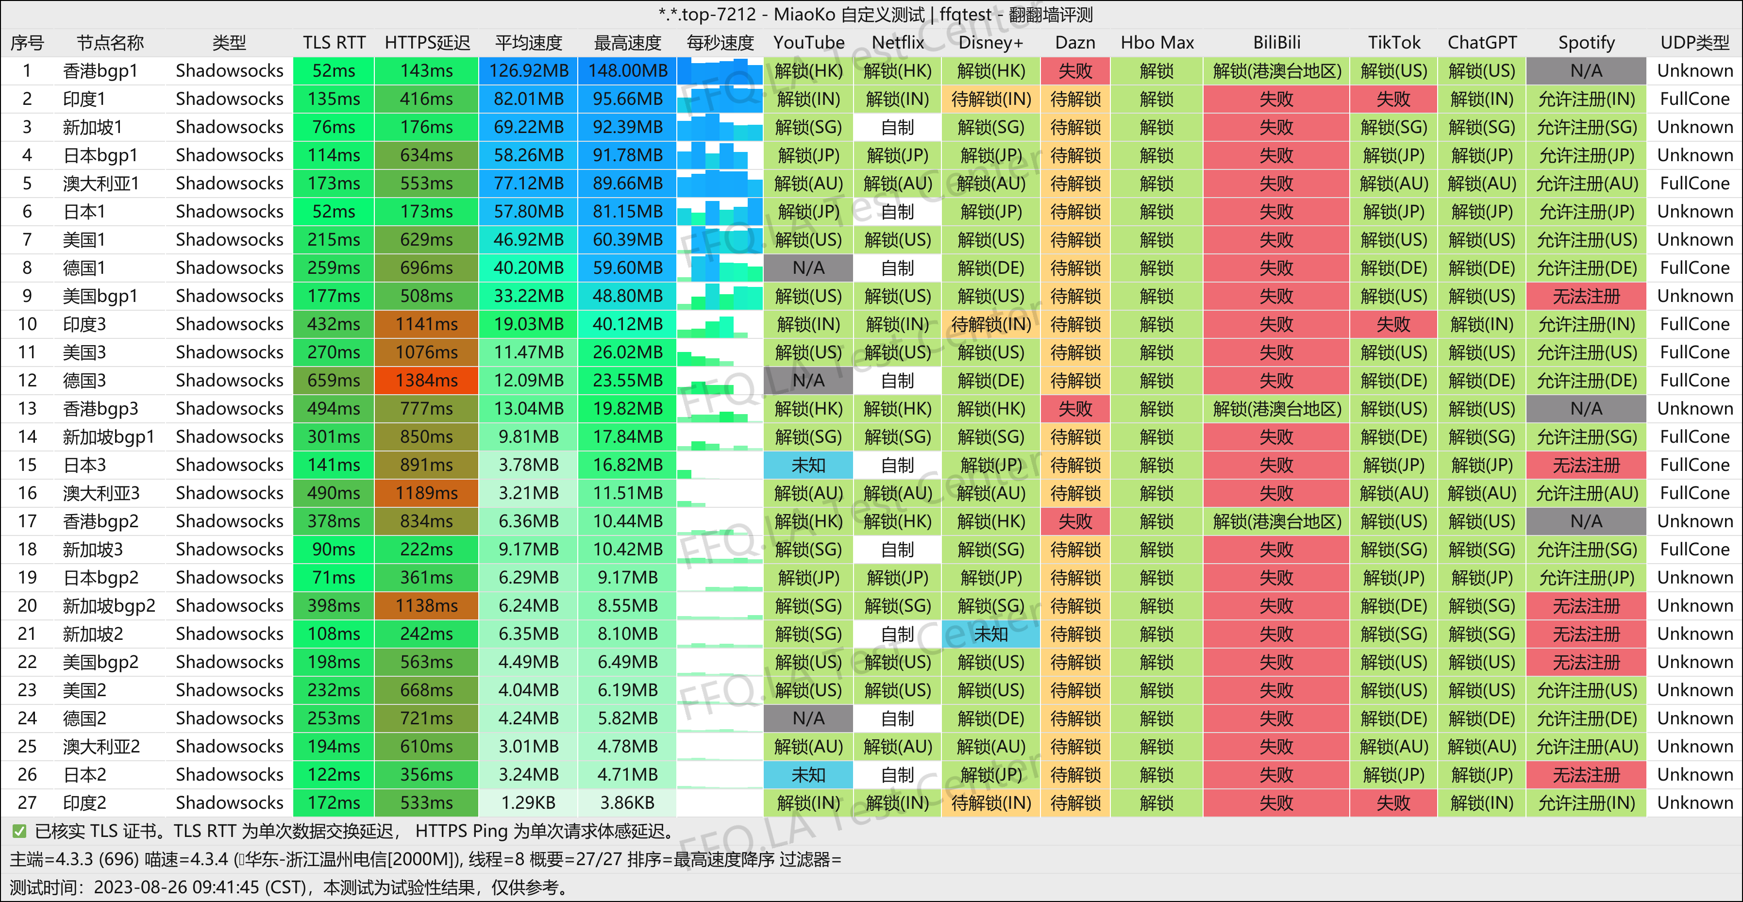This screenshot has height=902, width=1743.
Task: Click the Shadowsocks type cell for 德国2
Action: pyautogui.click(x=229, y=718)
